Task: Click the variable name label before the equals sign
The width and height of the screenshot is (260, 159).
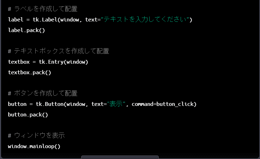Action: pyautogui.click(x=16, y=20)
